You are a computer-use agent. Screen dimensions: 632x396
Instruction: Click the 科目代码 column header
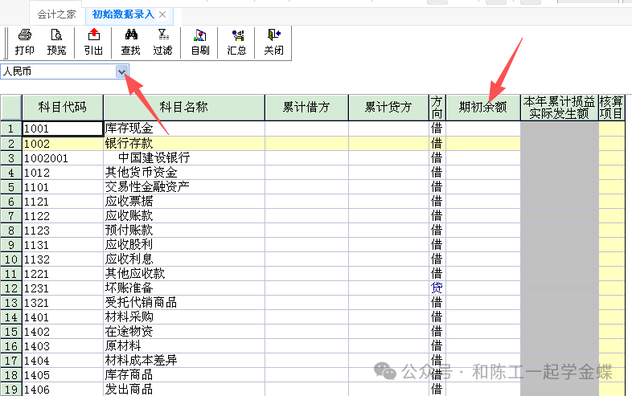62,107
